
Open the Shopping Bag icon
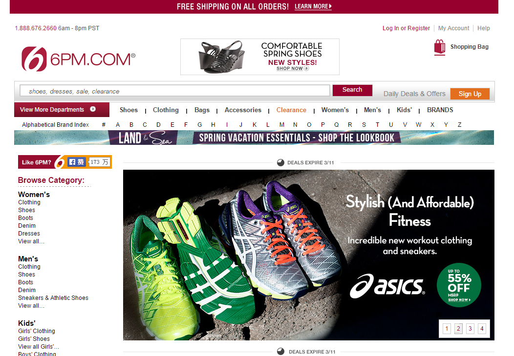[440, 47]
